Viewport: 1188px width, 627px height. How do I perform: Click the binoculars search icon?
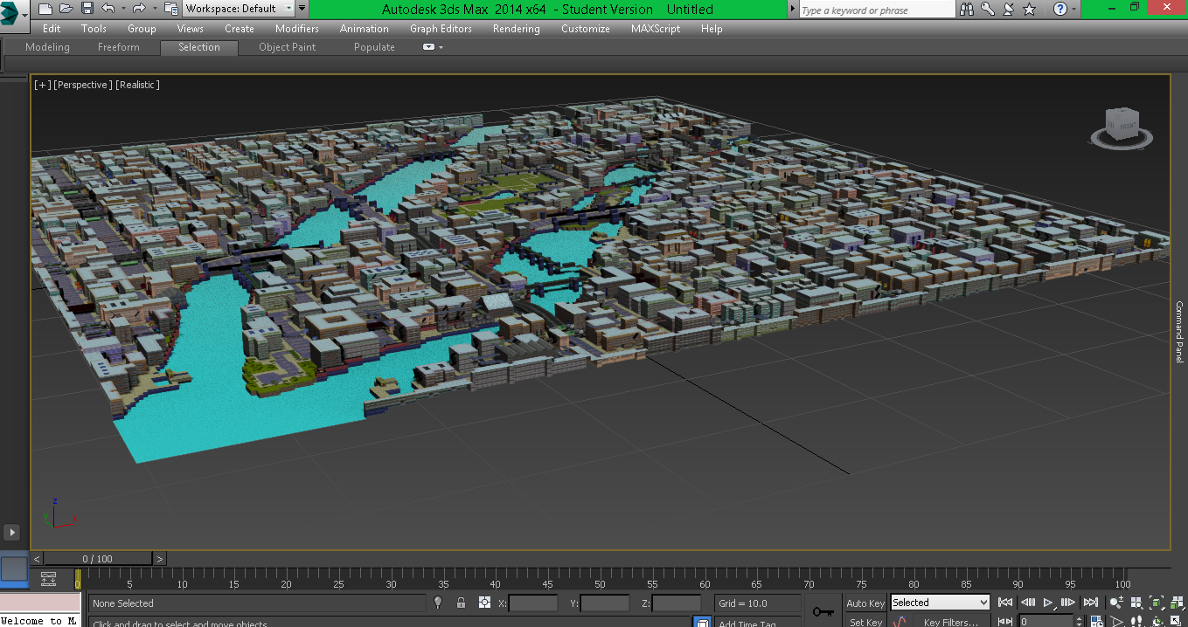coord(967,10)
